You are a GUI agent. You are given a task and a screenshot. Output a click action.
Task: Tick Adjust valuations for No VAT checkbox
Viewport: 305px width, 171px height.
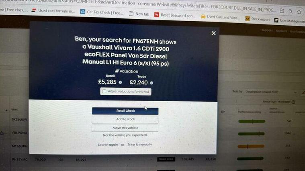click(104, 91)
